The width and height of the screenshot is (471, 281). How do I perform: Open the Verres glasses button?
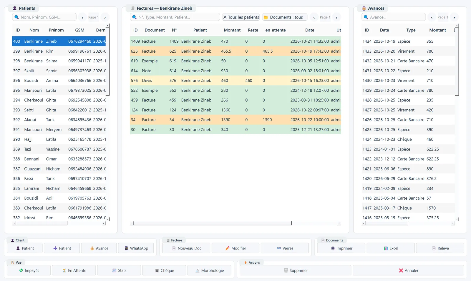coord(285,248)
